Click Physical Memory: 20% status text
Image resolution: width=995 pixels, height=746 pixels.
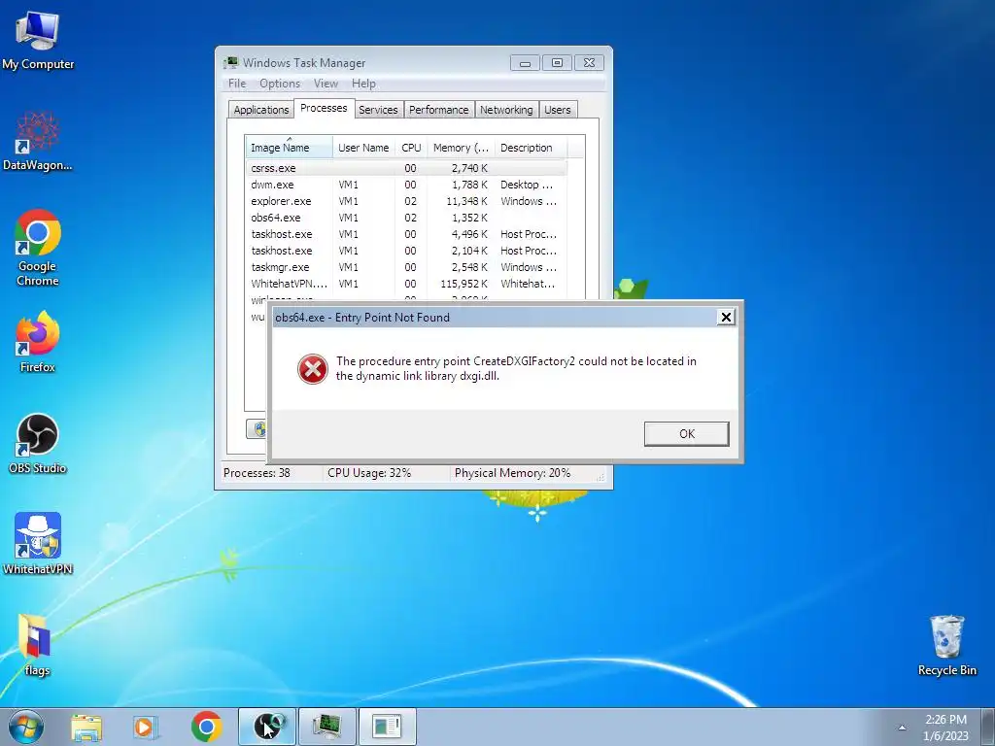[x=512, y=473]
